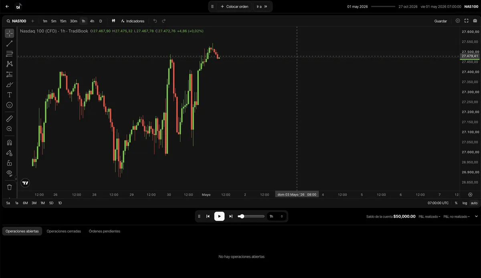Click the undo arrow
The image size is (481, 278).
(155, 21)
